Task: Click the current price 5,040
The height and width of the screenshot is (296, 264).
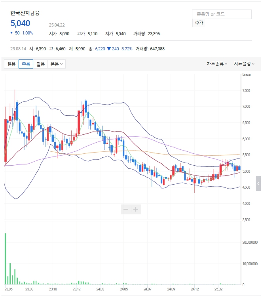Action: [x=20, y=23]
